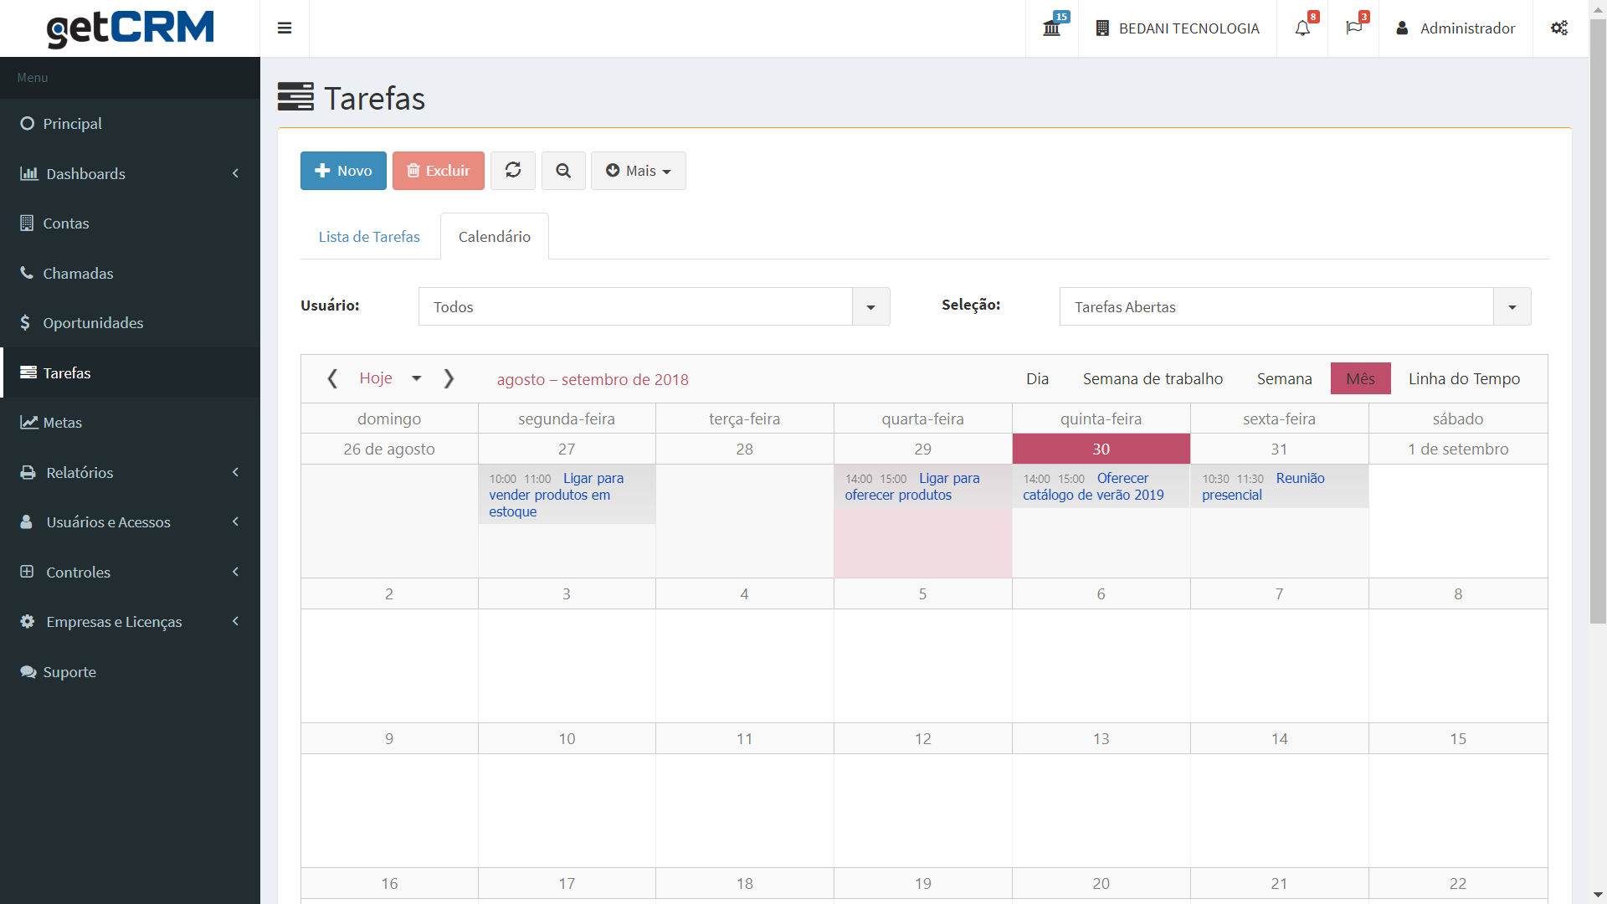Open the Mais dropdown button
The height and width of the screenshot is (904, 1607).
click(x=639, y=171)
